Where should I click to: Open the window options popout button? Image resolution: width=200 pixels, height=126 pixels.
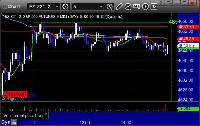point(169,3)
